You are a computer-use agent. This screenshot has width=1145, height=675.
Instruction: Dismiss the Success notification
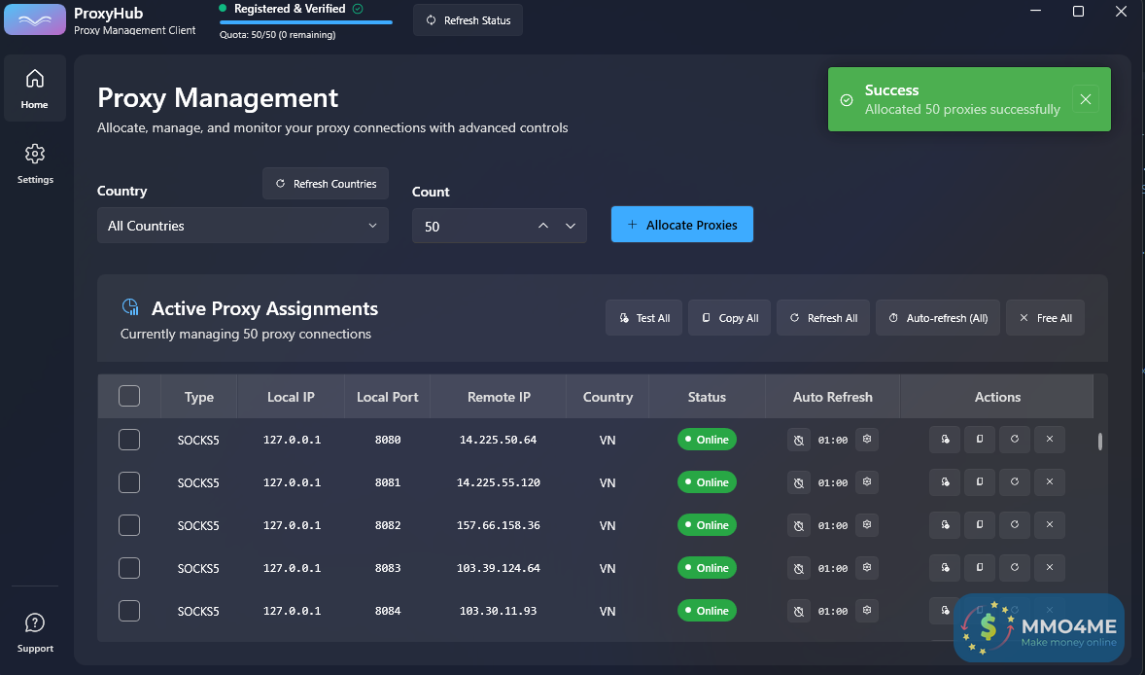click(1086, 99)
